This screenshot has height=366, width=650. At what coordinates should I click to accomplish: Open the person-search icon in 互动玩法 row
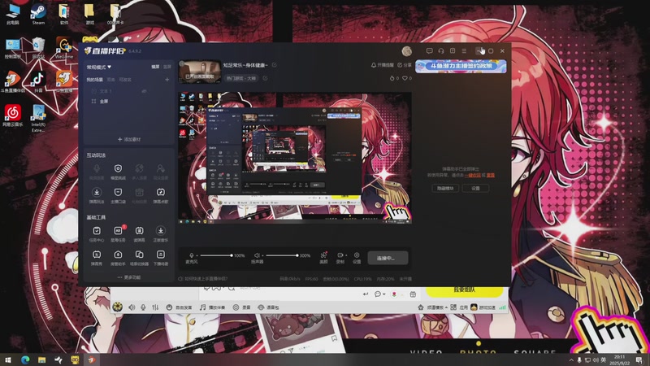pyautogui.click(x=160, y=168)
